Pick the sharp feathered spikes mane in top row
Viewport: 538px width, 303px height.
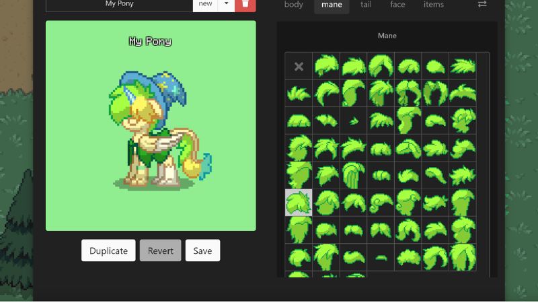pyautogui.click(x=463, y=66)
